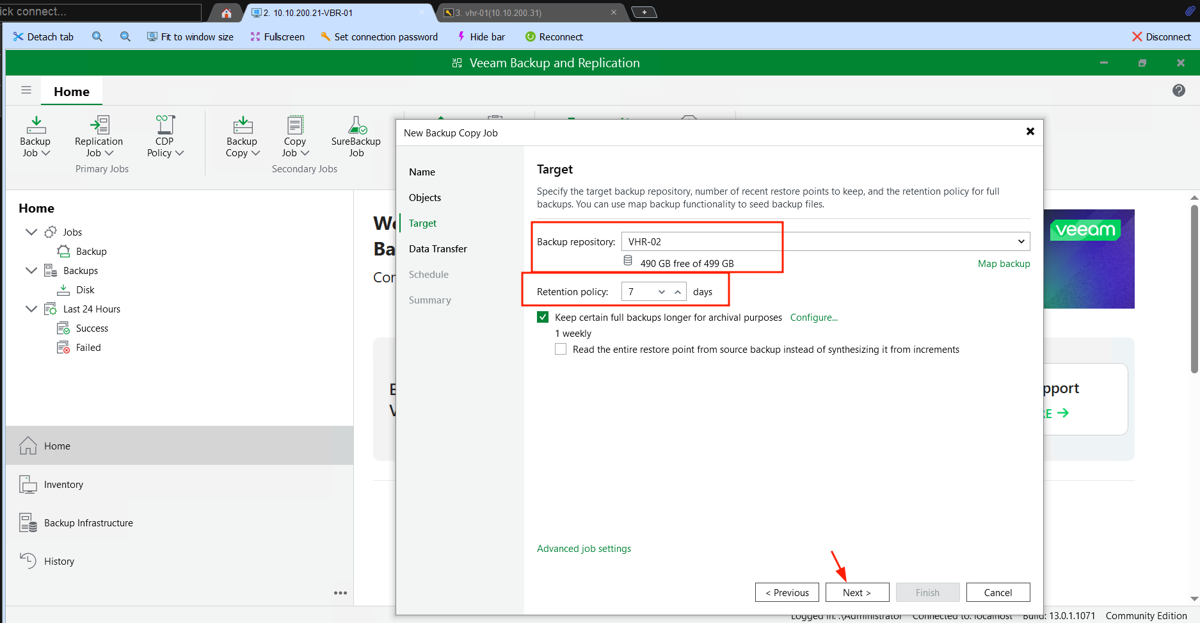Click the Community Edition status text

[x=1146, y=616]
